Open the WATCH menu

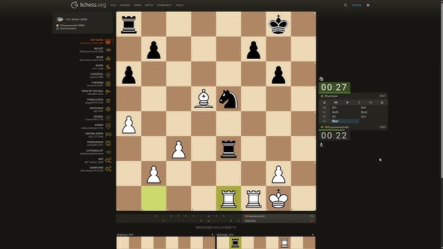point(149,5)
